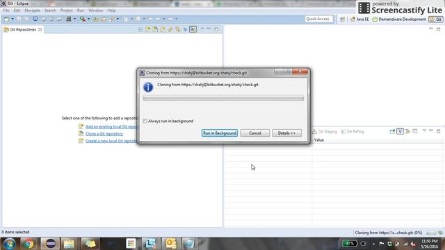The image size is (445, 250).
Task: Click Create new Git repository toolbar icon
Action: tap(163, 29)
